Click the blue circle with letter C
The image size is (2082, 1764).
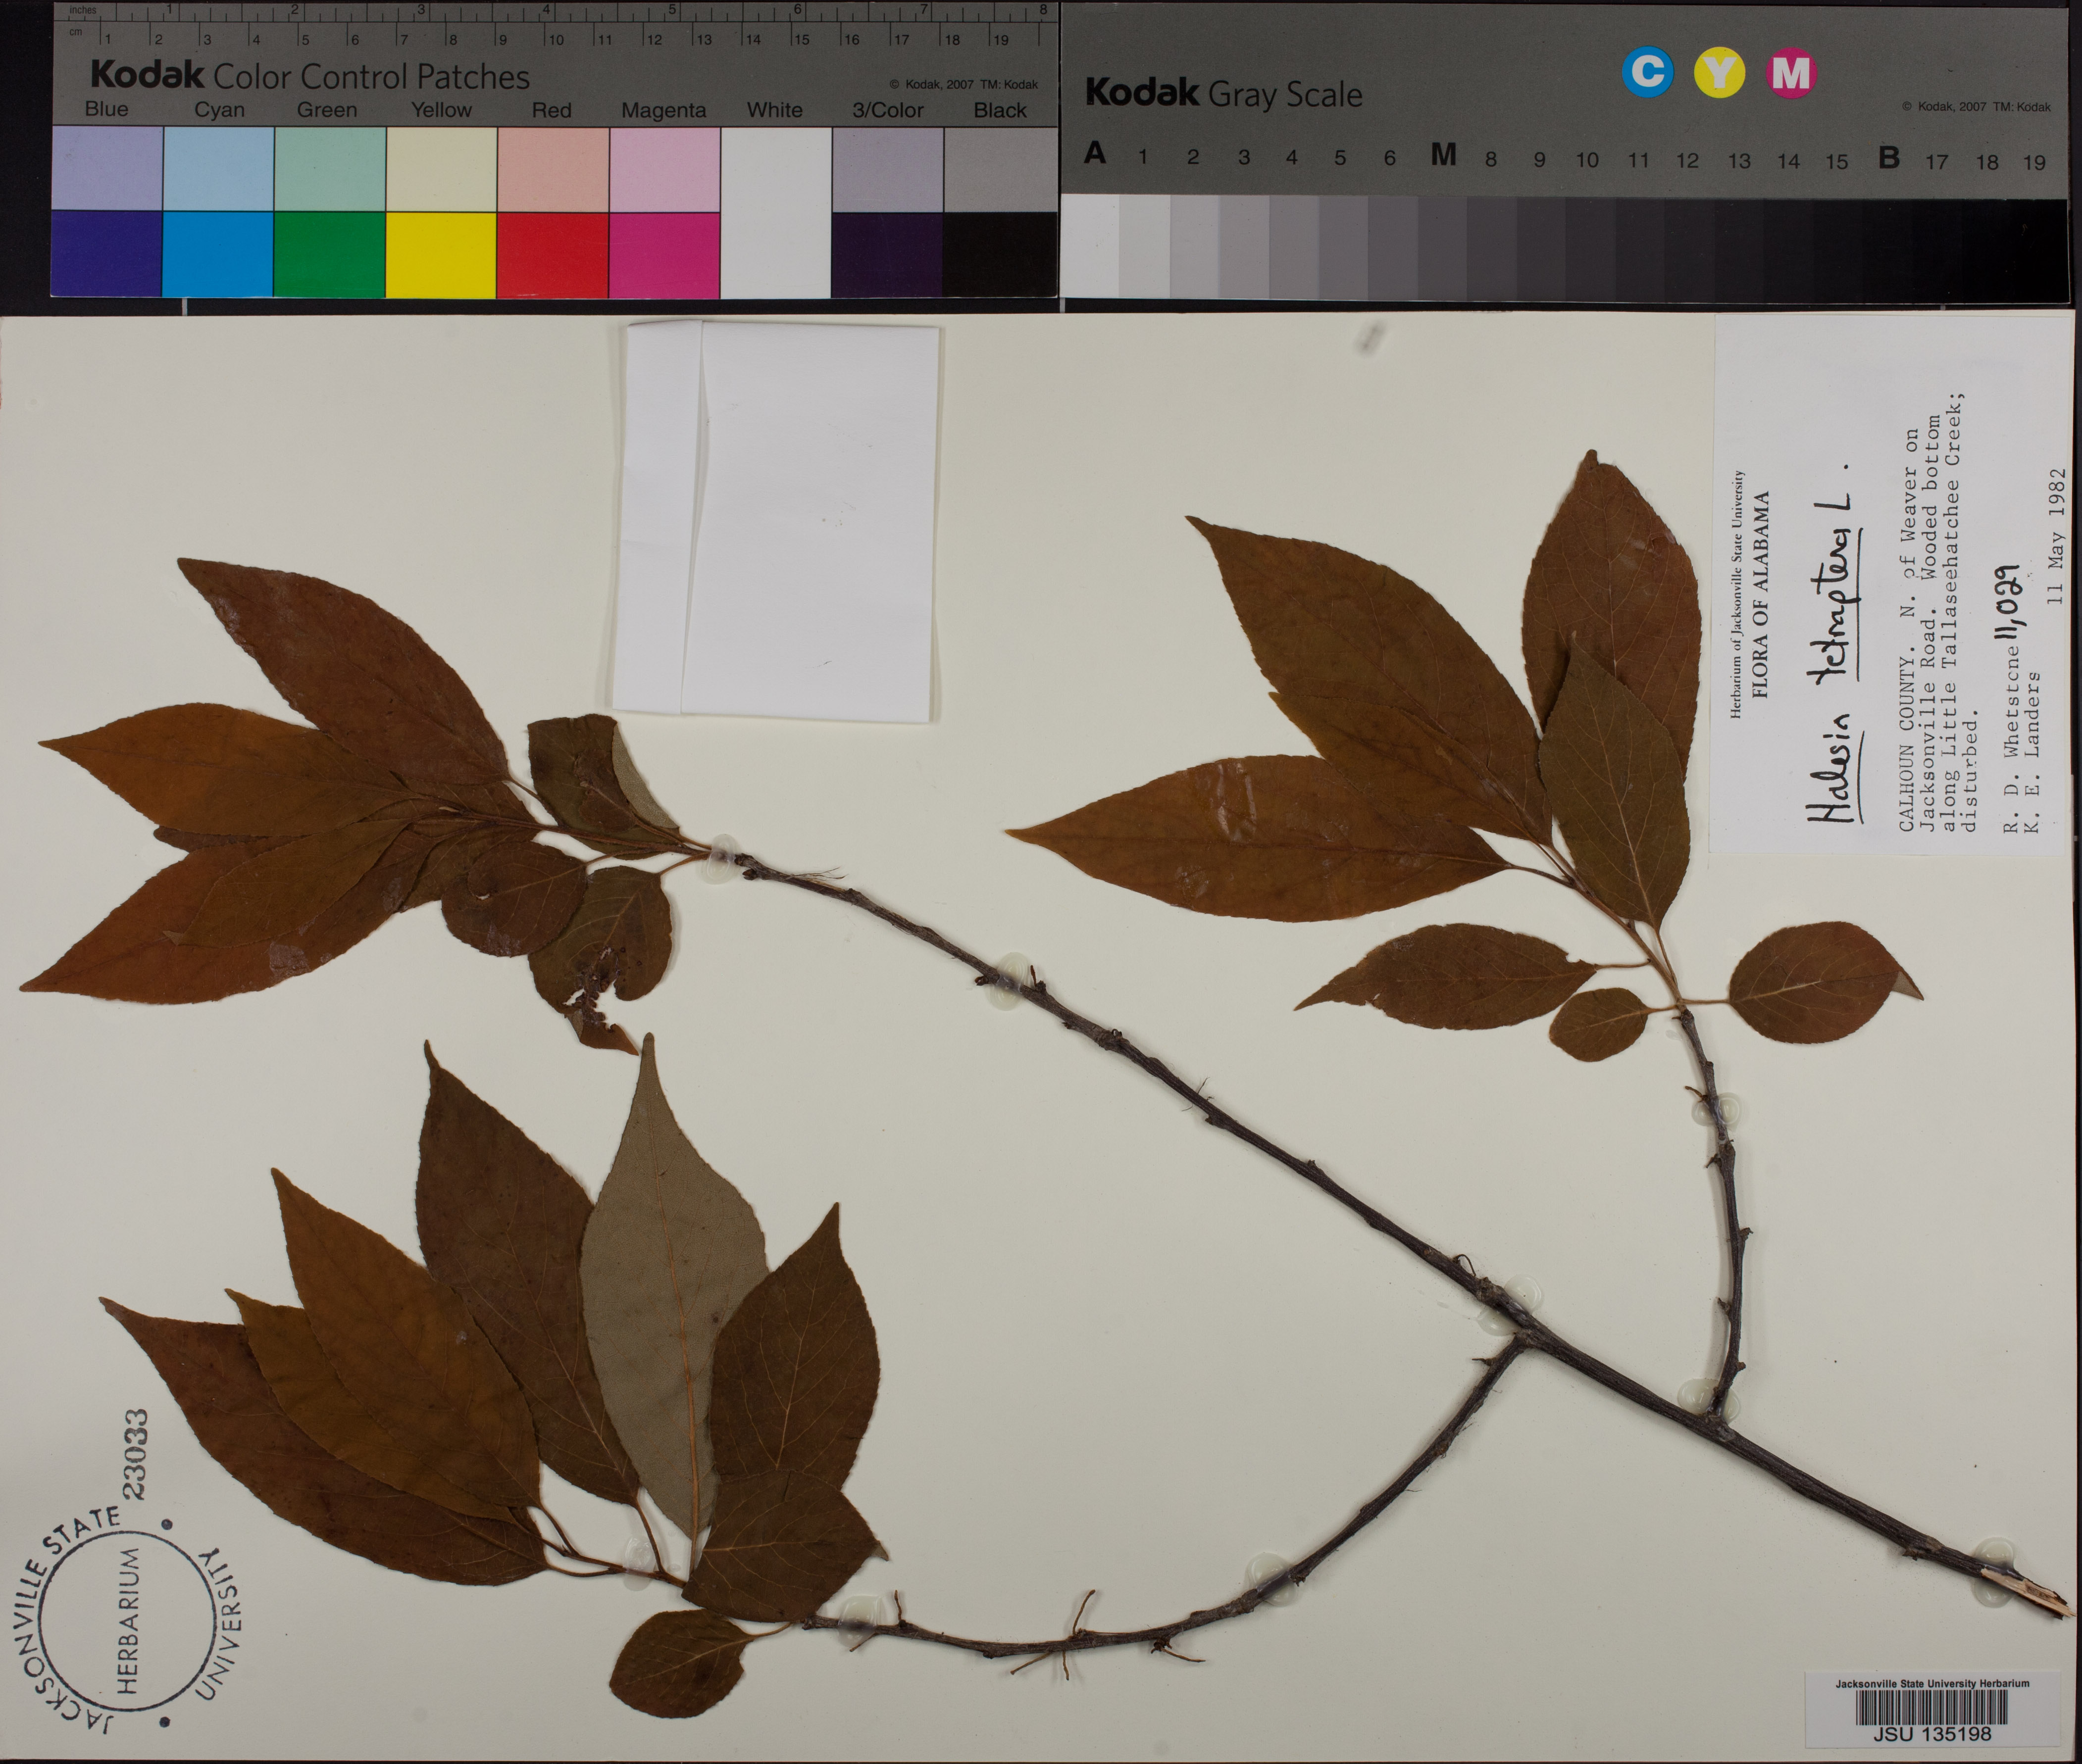pos(1647,73)
